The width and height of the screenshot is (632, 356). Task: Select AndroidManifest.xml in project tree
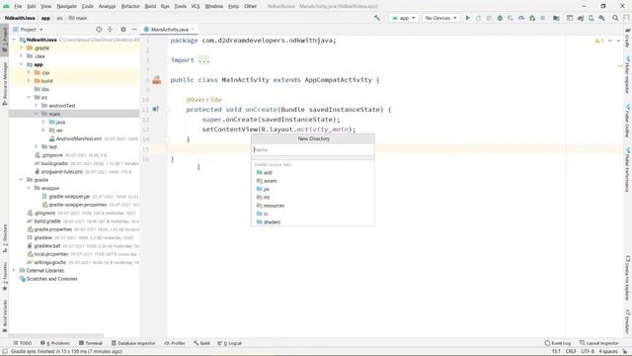click(x=79, y=138)
